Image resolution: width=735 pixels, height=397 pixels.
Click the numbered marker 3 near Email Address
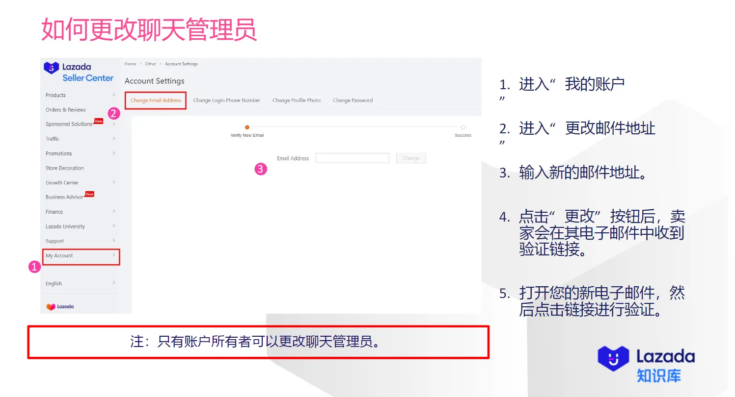pos(260,169)
